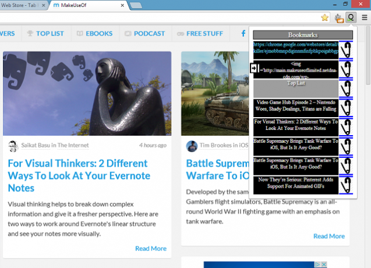The height and width of the screenshot is (268, 371).
Task: Open the Top List bookmark entry
Action: coord(296,89)
